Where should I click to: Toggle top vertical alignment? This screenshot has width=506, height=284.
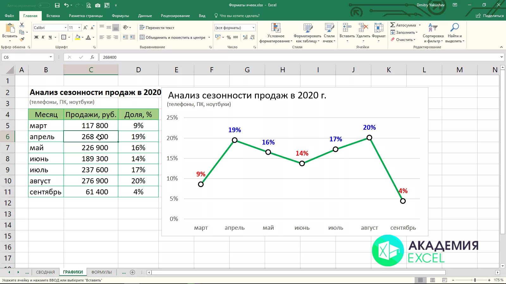click(102, 27)
